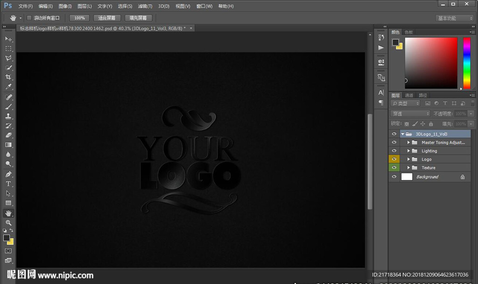478x284 pixels.
Task: Select the Pen tool
Action: coord(8,174)
